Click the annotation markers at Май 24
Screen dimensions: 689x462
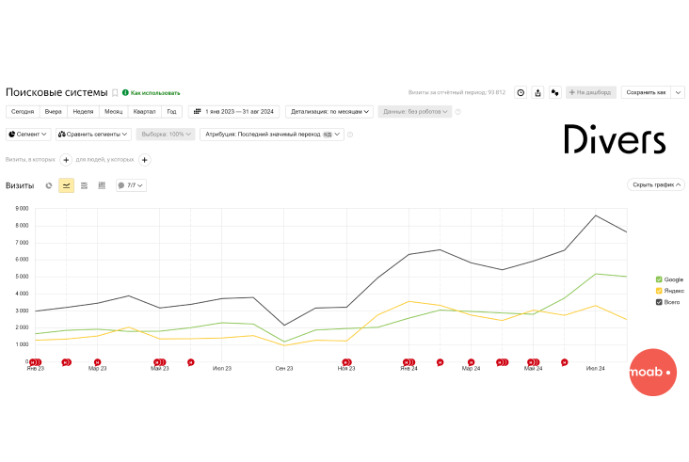533,362
